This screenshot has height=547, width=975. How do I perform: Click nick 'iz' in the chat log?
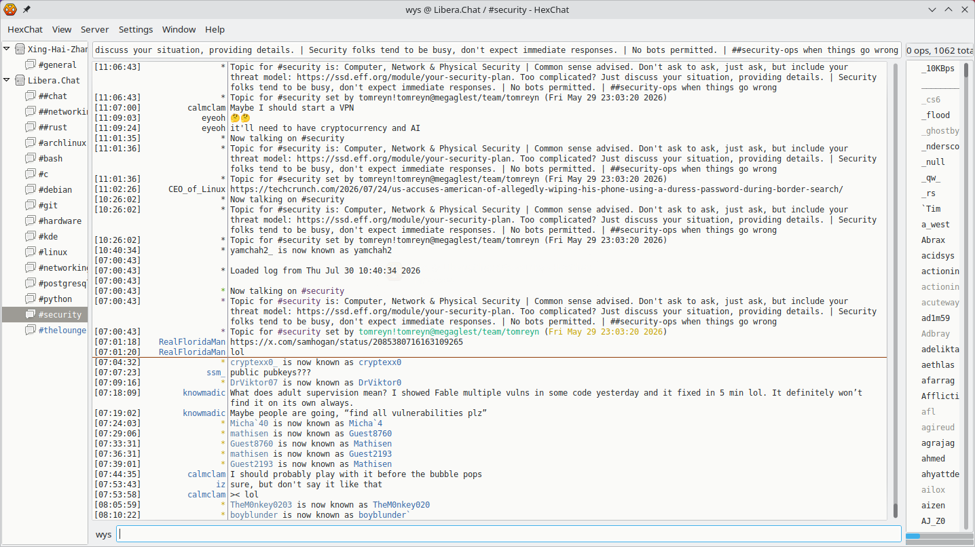coord(221,485)
